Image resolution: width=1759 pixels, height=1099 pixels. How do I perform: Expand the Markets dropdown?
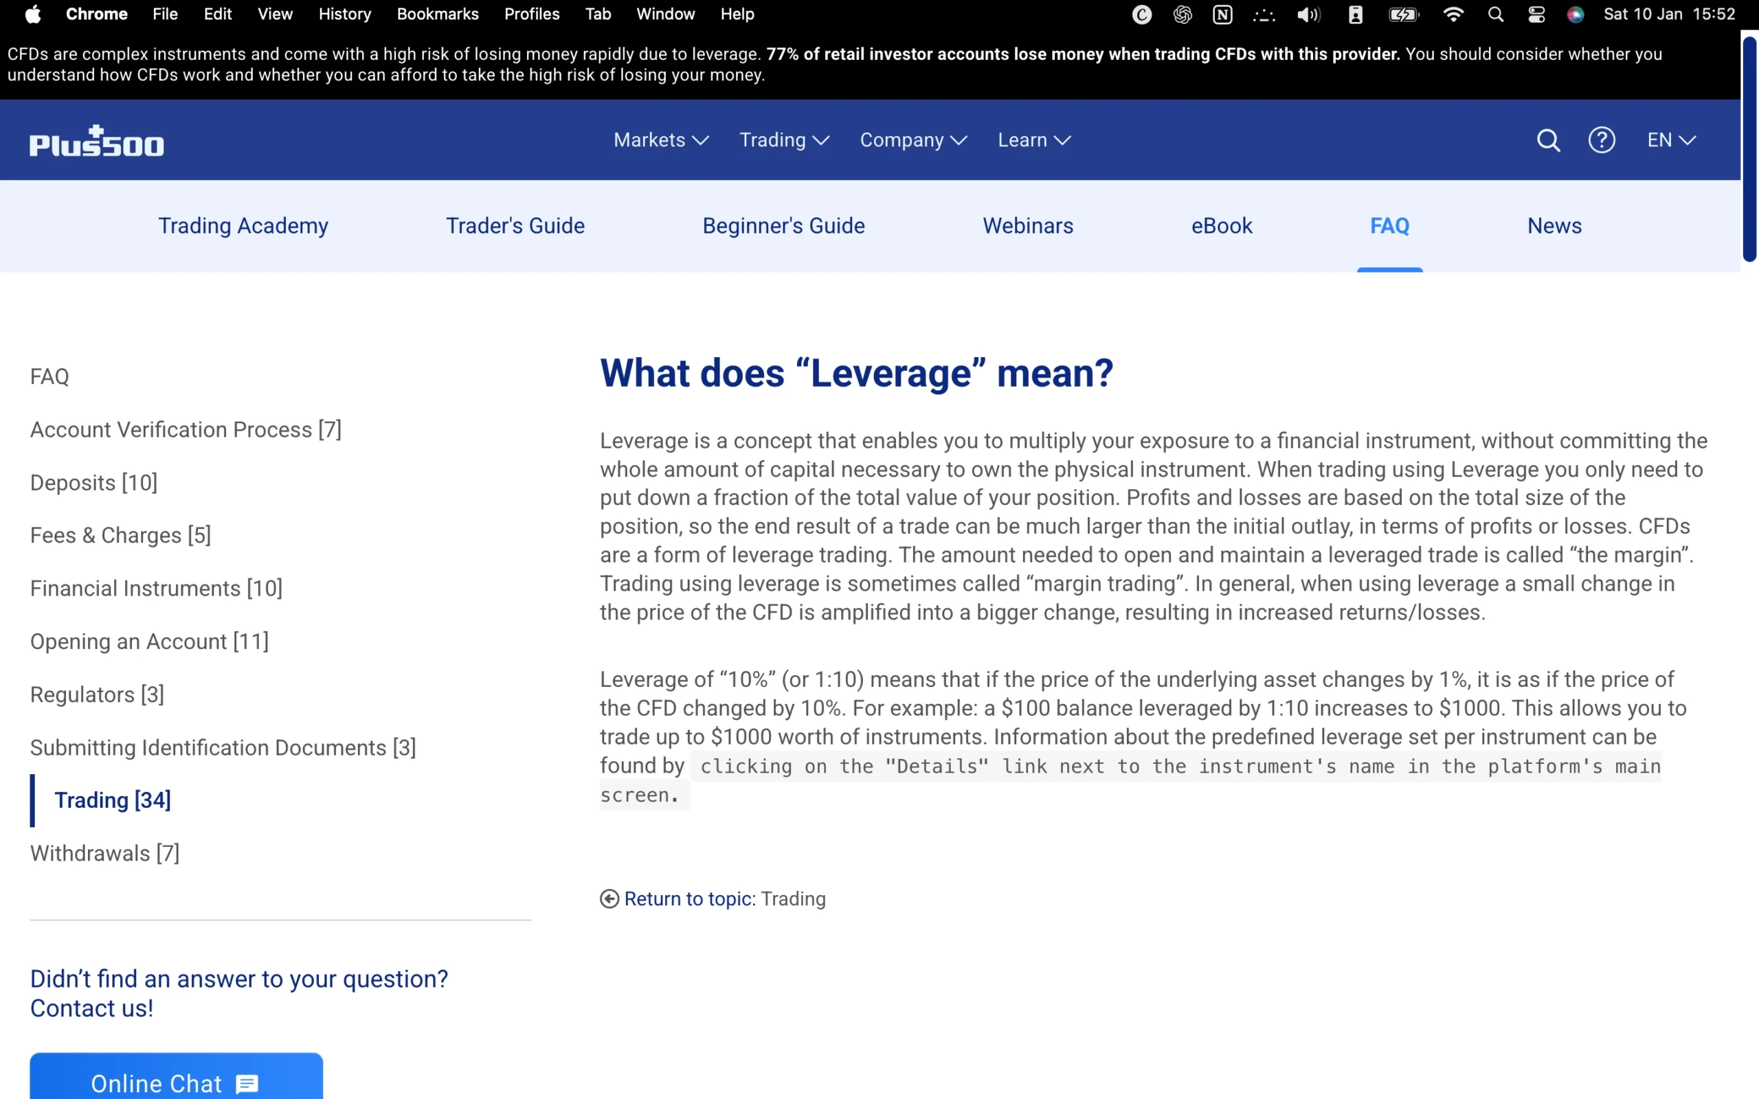click(660, 139)
